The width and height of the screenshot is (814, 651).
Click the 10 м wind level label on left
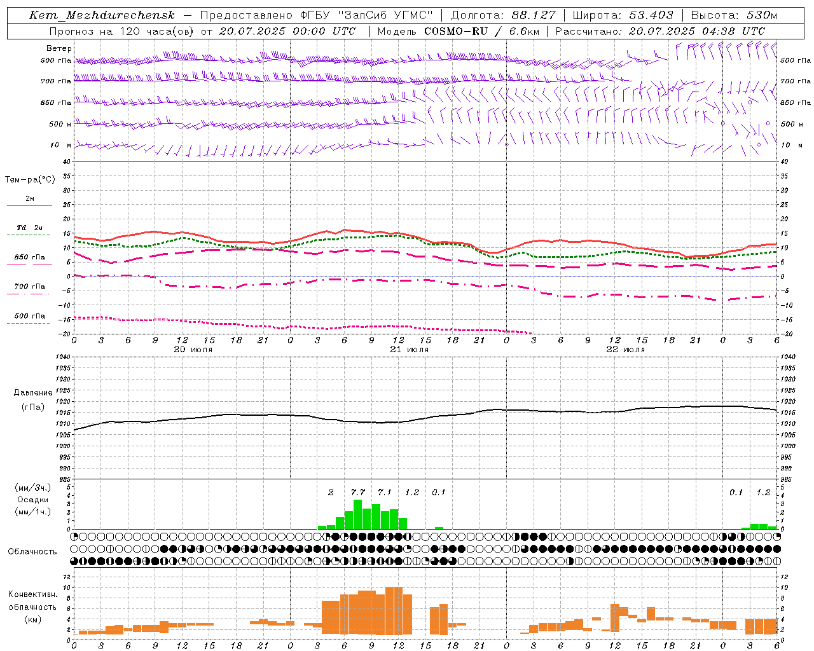(x=60, y=146)
